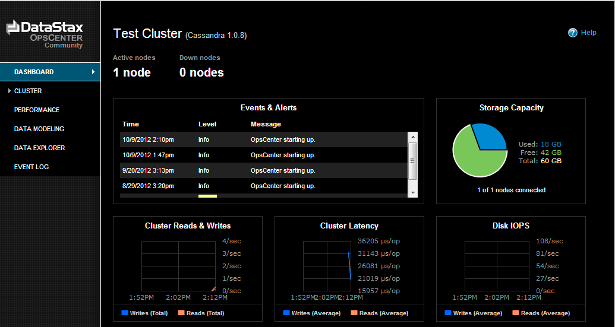Image resolution: width=615 pixels, height=327 pixels.
Task: Toggle Writes (Average) in Cluster Latency legend
Action: click(286, 313)
